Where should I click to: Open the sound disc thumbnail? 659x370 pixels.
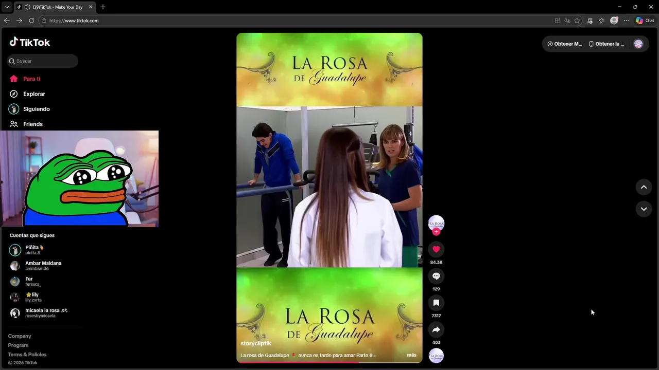tap(436, 356)
